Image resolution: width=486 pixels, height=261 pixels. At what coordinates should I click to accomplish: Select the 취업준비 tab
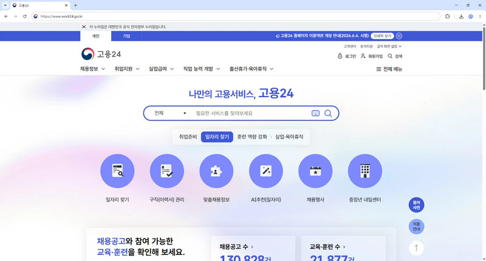[188, 137]
